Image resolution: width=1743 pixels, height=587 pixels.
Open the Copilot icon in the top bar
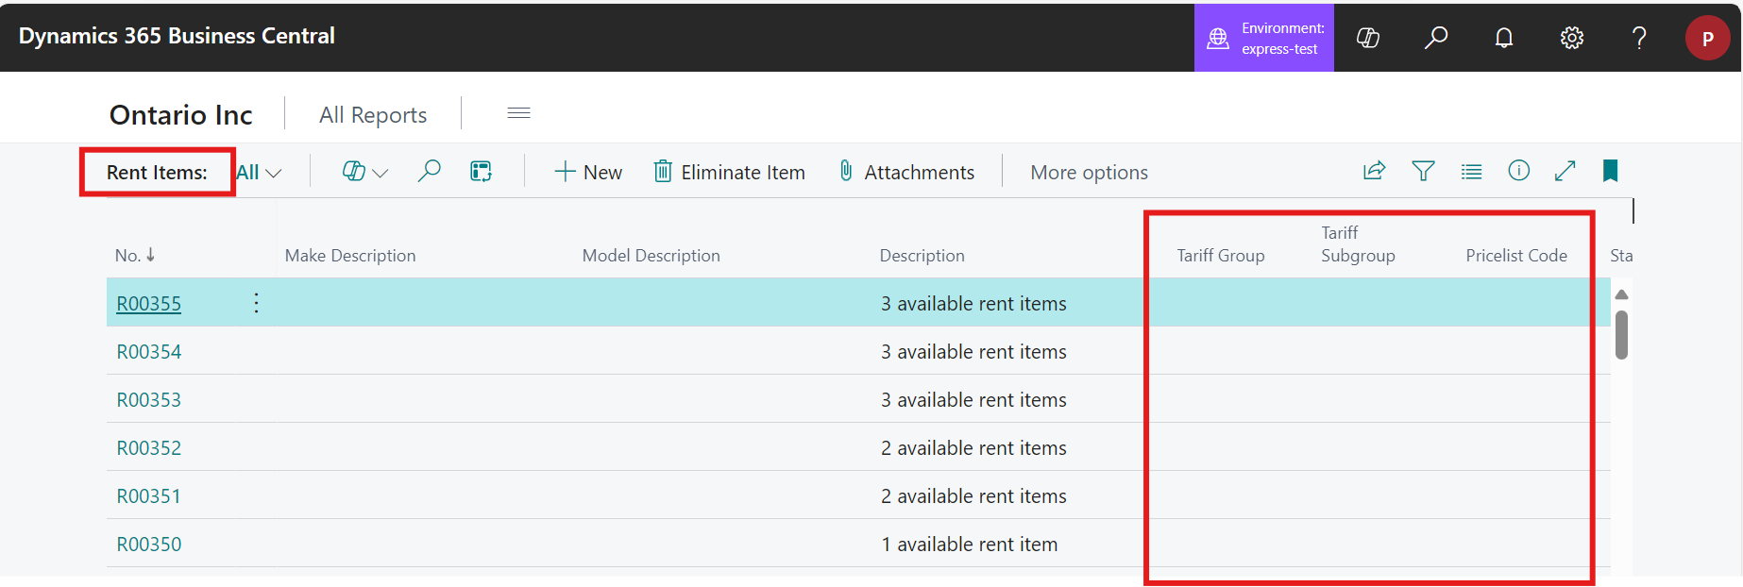pos(1367,38)
